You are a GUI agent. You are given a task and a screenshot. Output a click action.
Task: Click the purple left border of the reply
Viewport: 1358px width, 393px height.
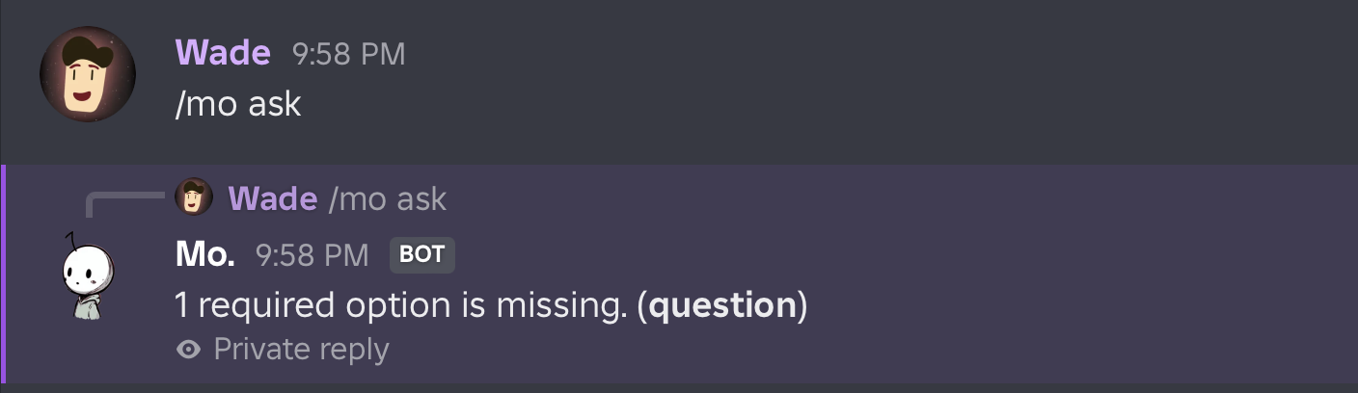coord(4,274)
